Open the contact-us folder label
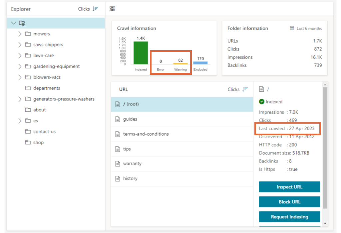This screenshot has height=233, width=341. [44, 131]
